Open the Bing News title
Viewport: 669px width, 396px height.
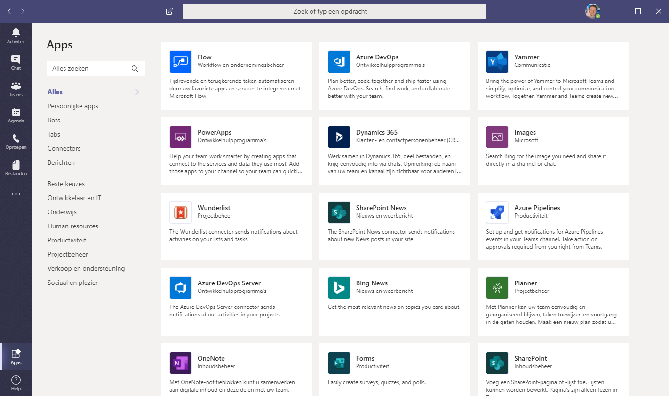click(372, 283)
